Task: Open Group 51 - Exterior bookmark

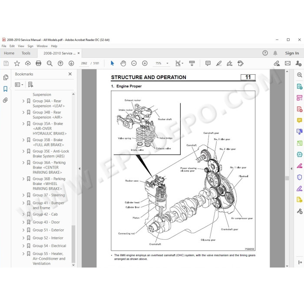Action: pyautogui.click(x=48, y=230)
